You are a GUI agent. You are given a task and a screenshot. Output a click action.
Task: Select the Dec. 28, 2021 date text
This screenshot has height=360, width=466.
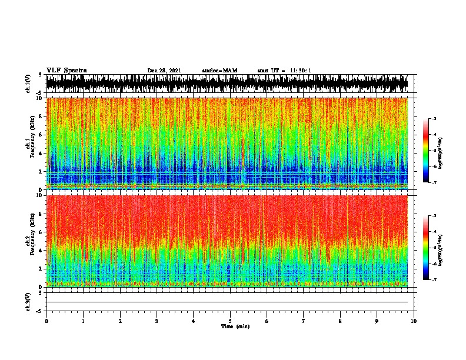click(164, 71)
